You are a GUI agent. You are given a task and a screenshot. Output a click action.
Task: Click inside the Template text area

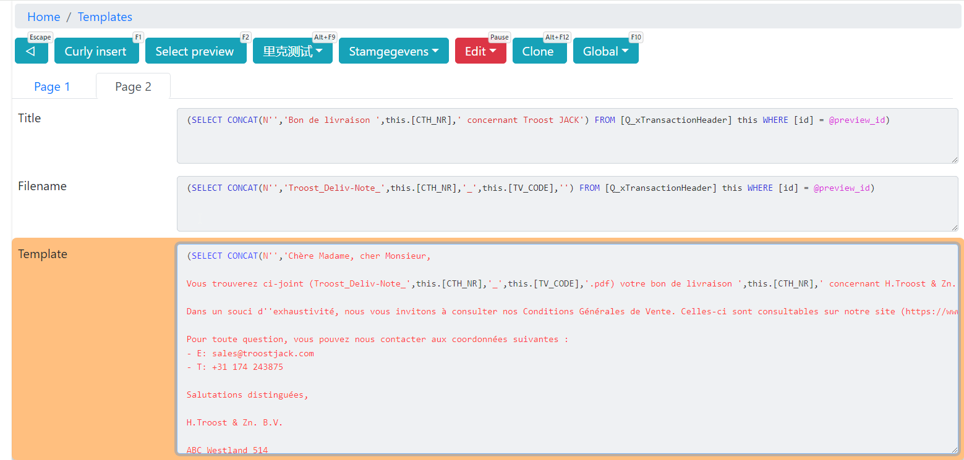click(x=567, y=349)
